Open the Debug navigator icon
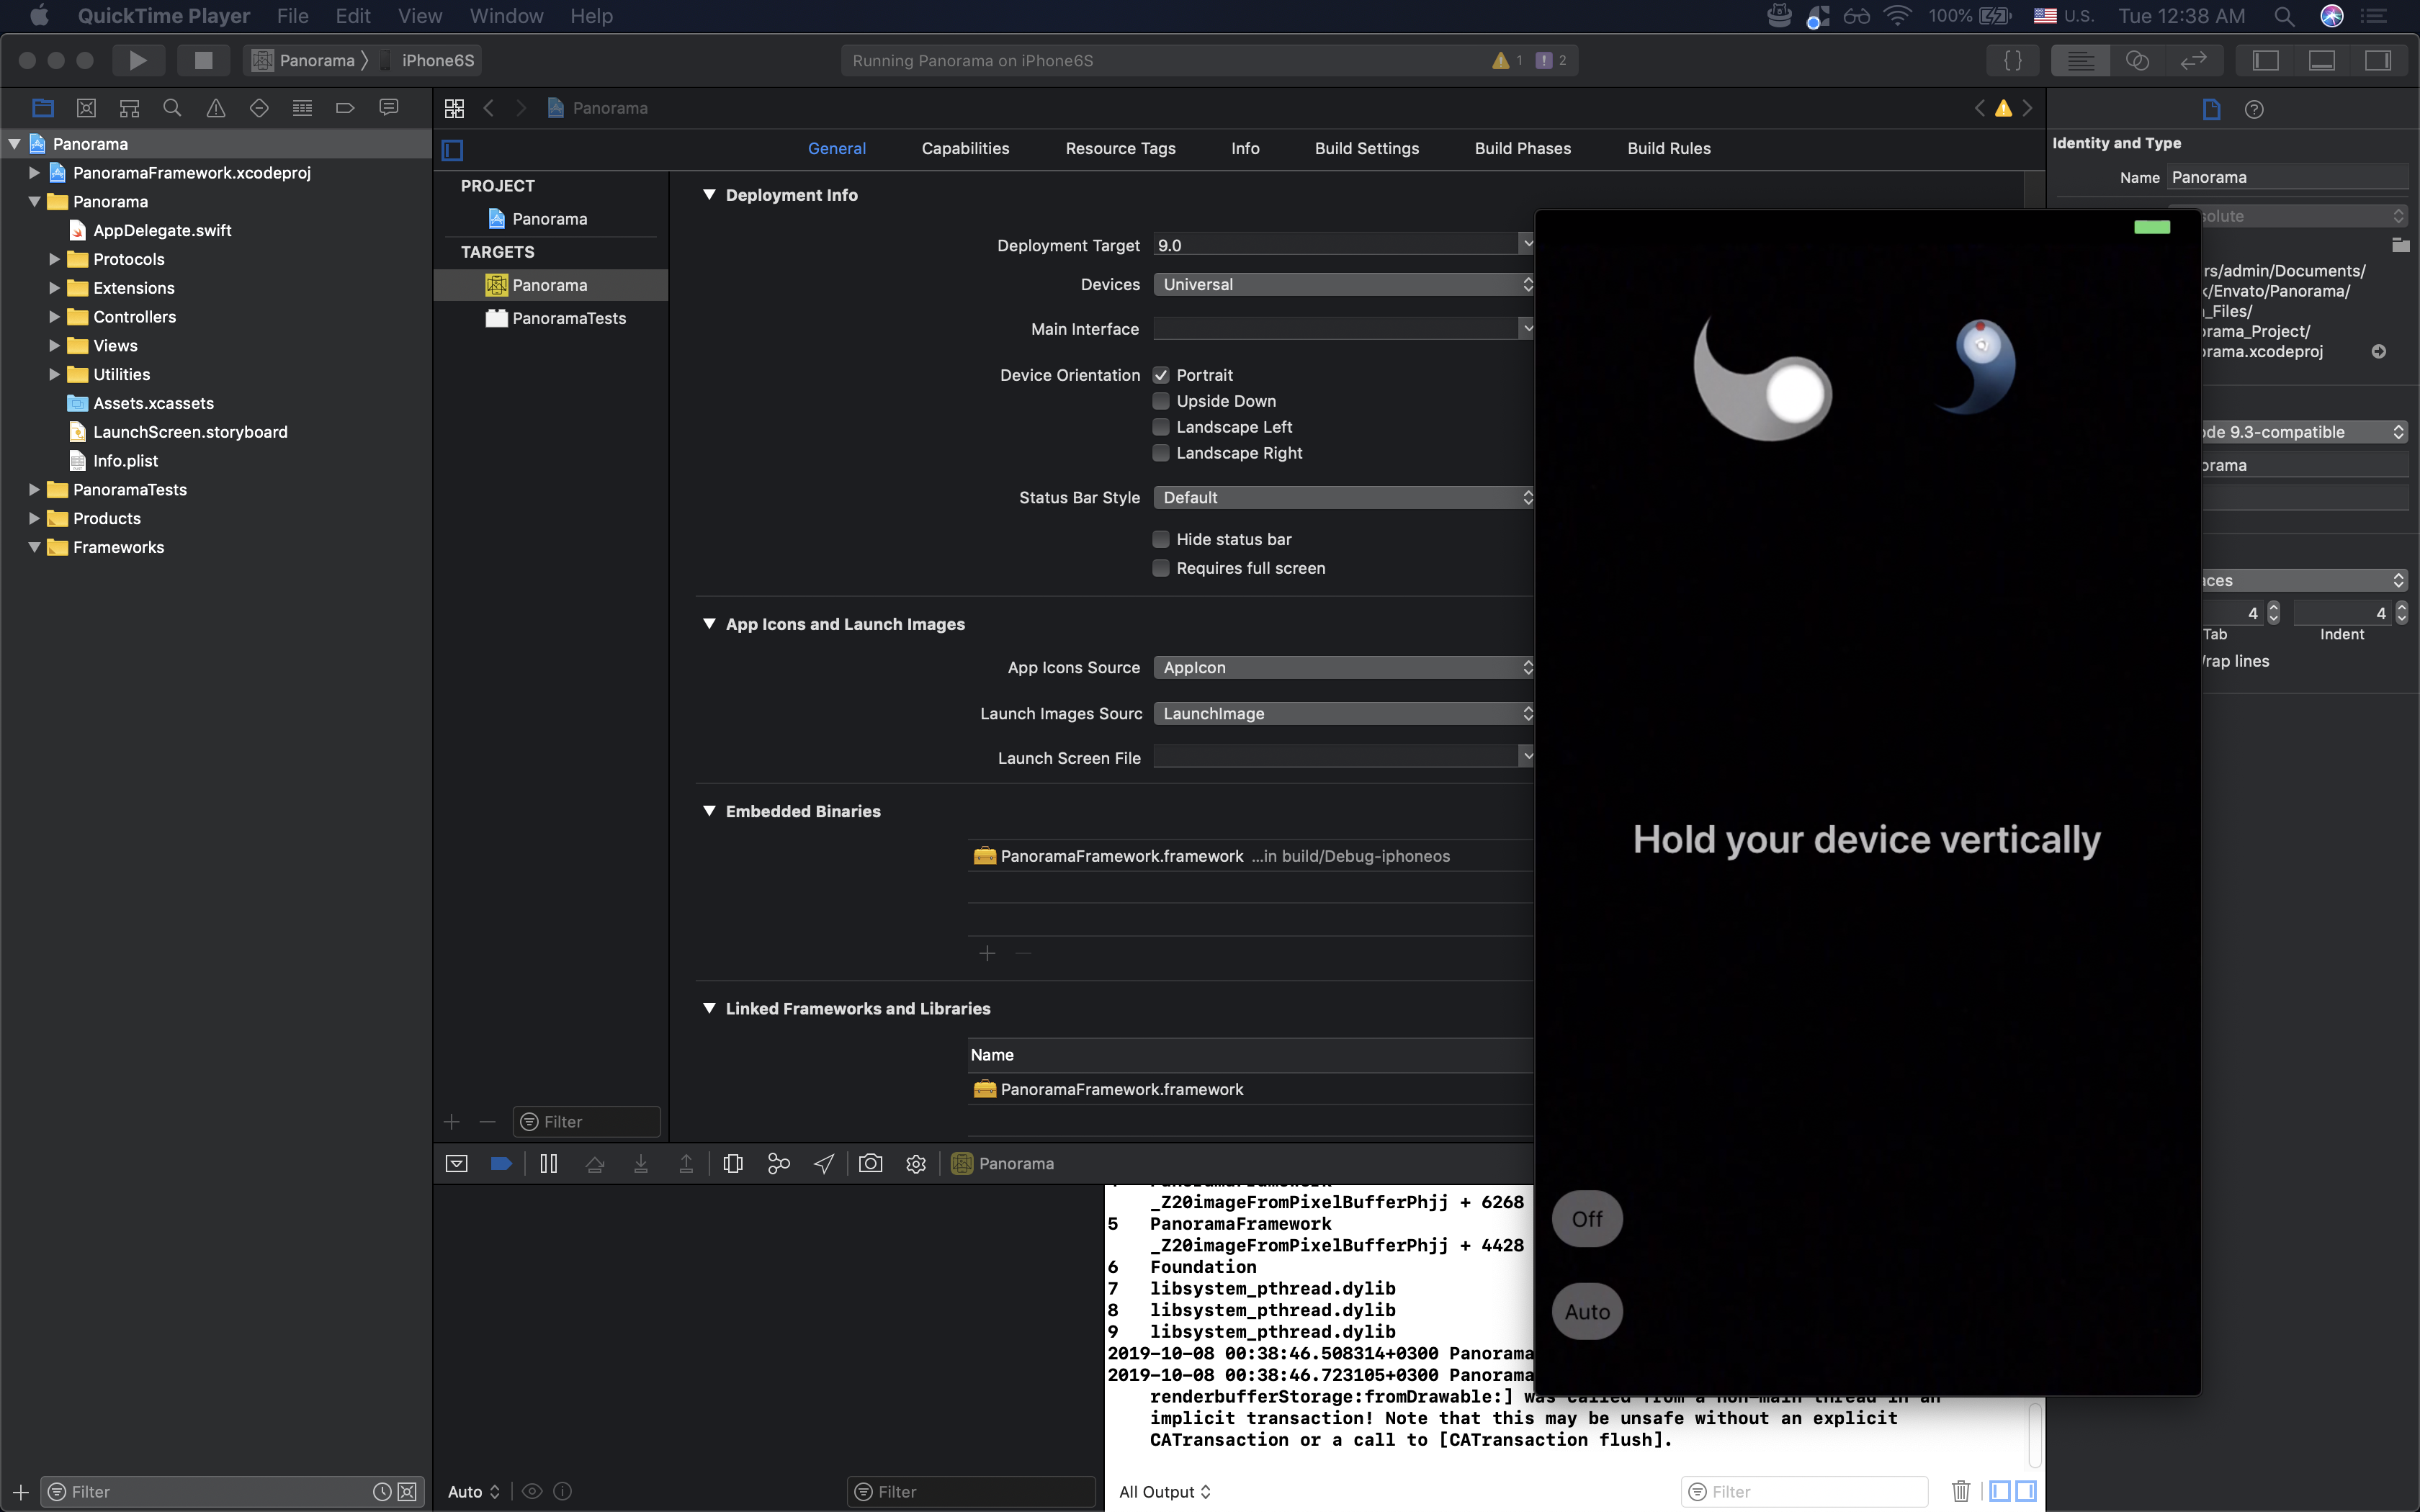The height and width of the screenshot is (1512, 2420). tap(302, 108)
